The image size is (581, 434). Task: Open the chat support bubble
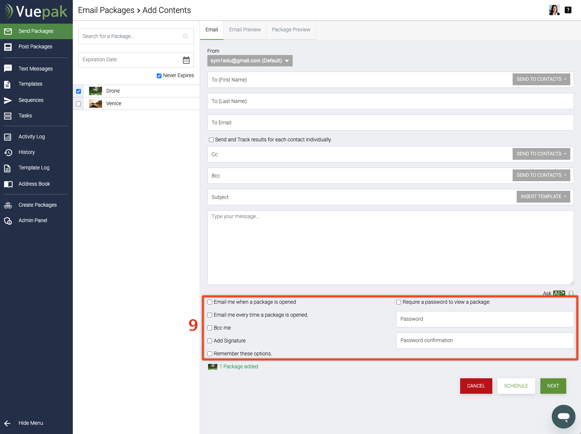coord(563,416)
